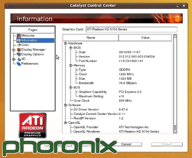This screenshot has height=158, width=192.
Task: Open the Welcome page icon
Action: pyautogui.click(x=19, y=36)
